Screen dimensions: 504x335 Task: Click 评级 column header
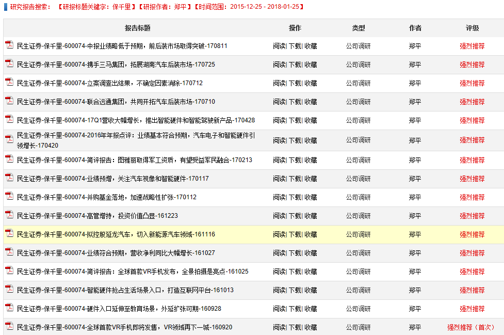(x=472, y=28)
